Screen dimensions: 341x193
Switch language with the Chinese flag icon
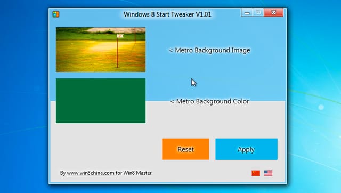[x=256, y=173]
